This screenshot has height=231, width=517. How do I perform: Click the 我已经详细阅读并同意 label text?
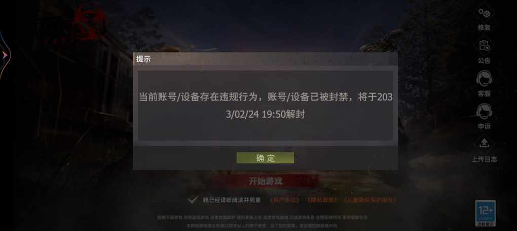232,200
